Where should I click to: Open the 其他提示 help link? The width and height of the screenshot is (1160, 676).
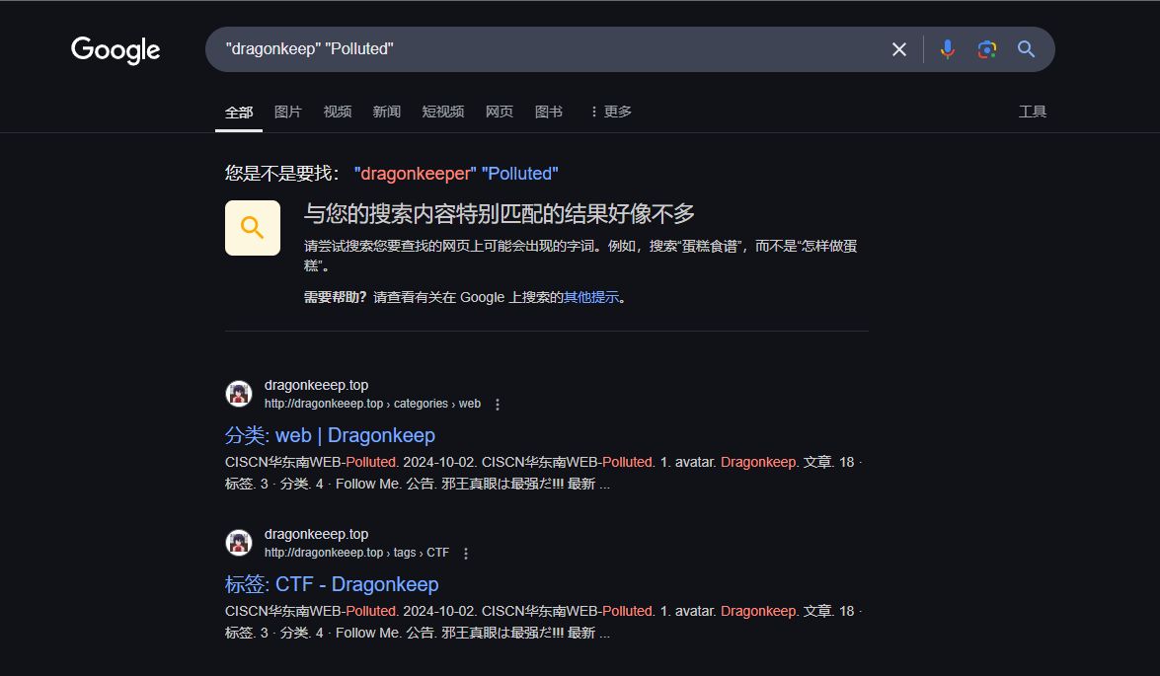point(591,297)
